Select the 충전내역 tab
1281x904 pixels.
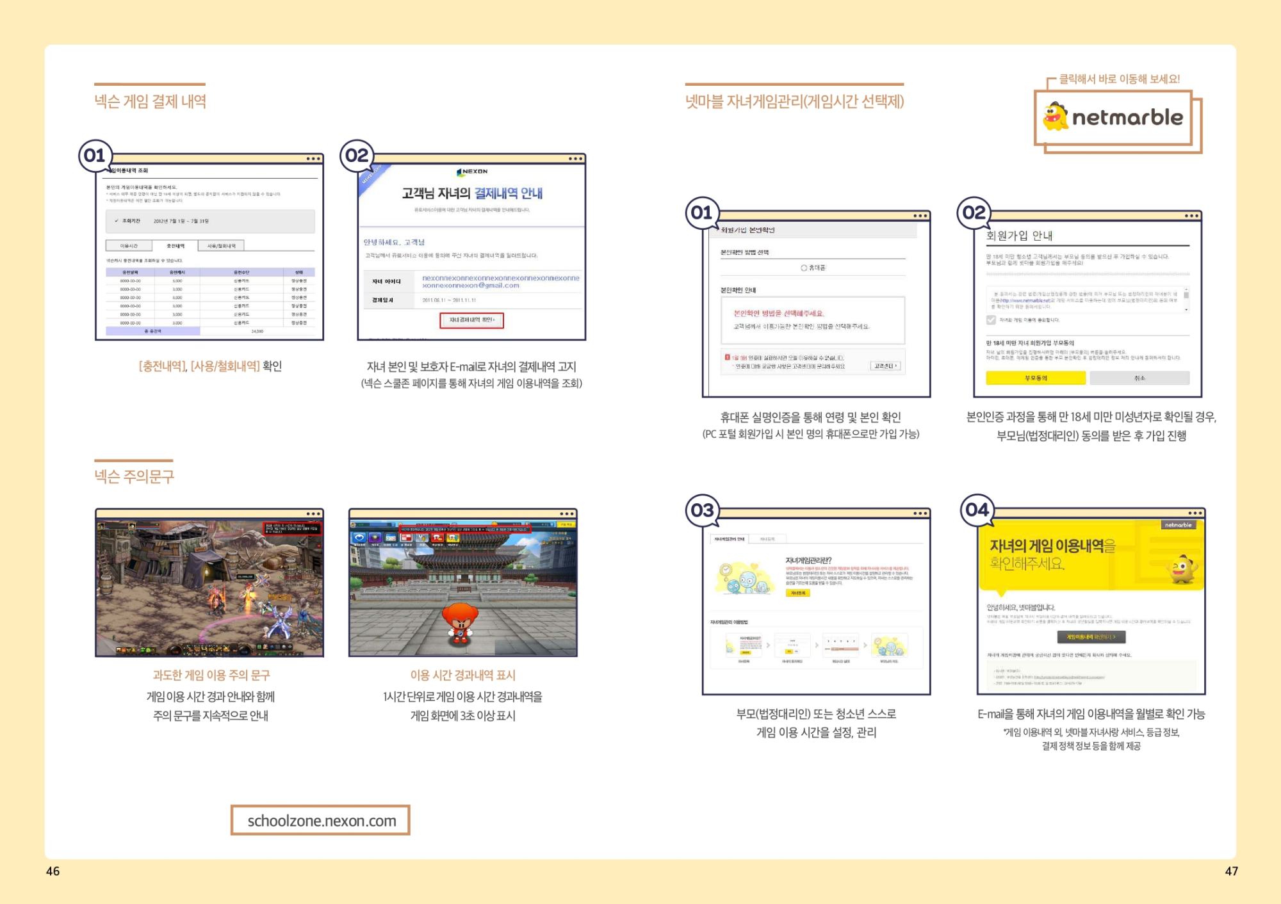[x=175, y=246]
